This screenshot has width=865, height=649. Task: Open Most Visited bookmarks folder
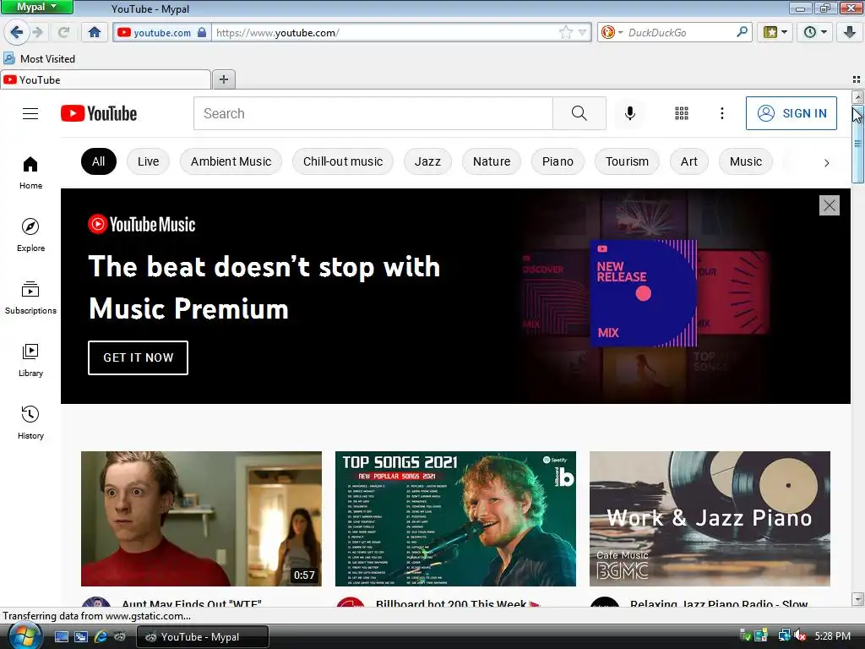(x=40, y=58)
